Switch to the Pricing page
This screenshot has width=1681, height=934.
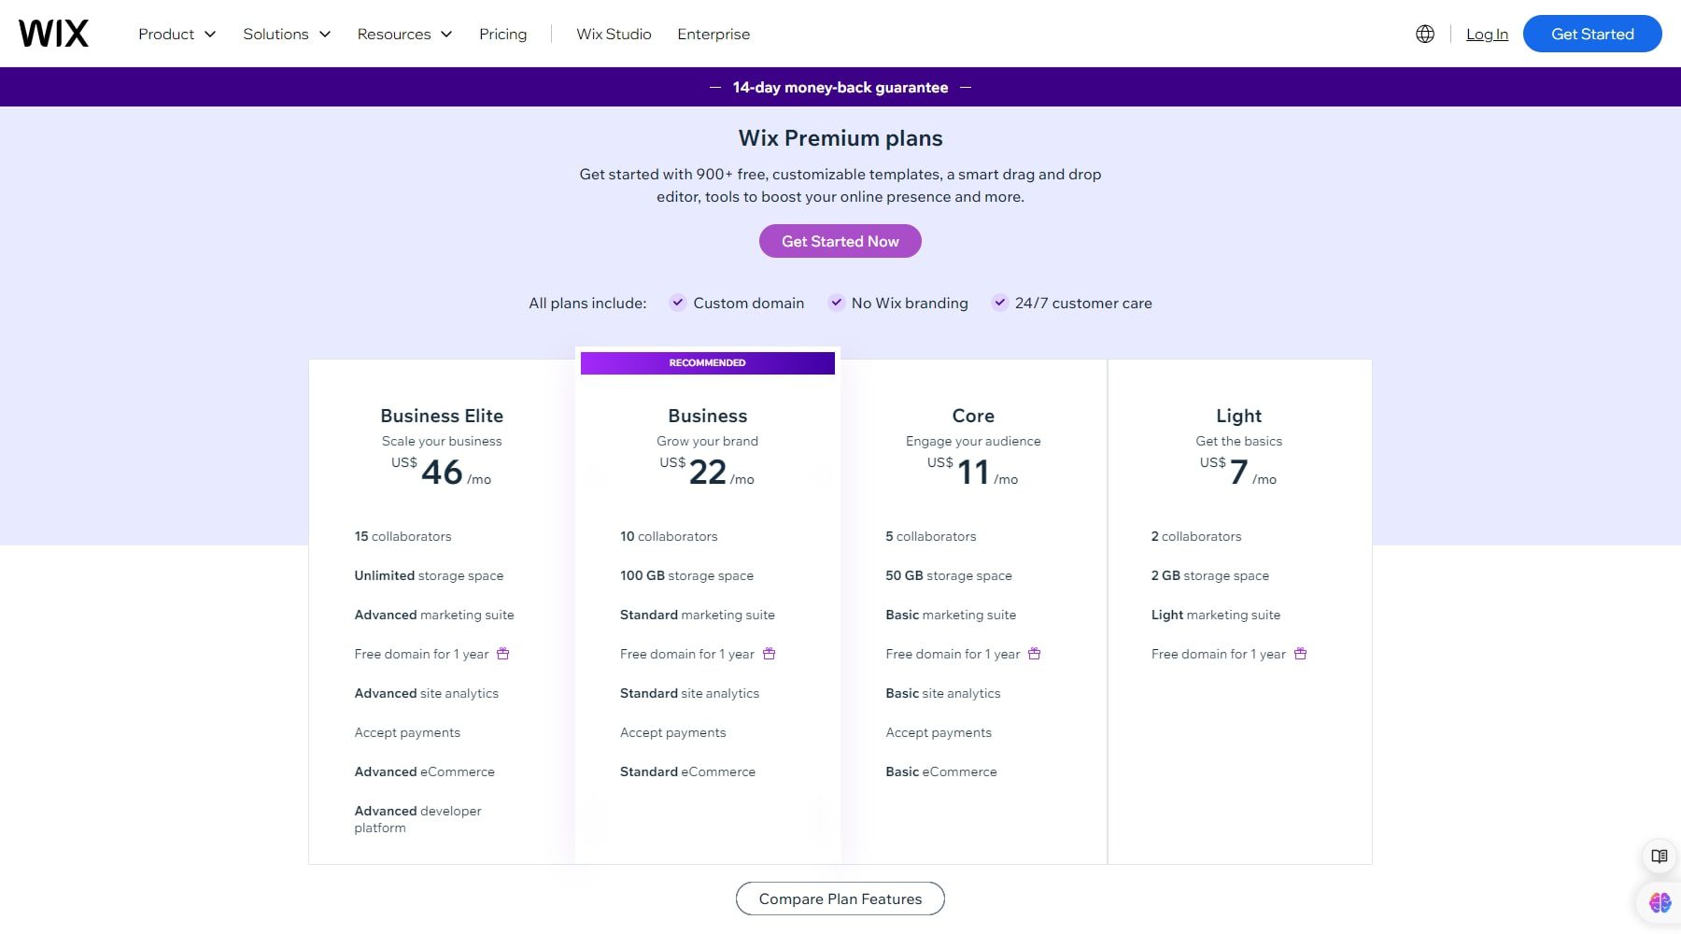pyautogui.click(x=503, y=34)
